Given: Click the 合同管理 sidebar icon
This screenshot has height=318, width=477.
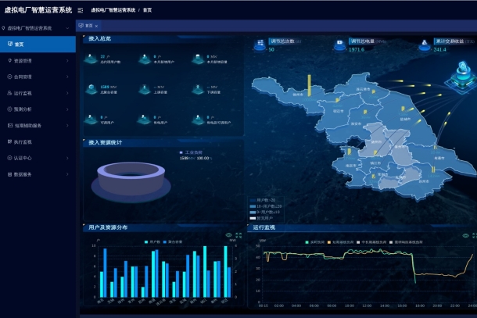Looking at the screenshot, I should [9, 77].
